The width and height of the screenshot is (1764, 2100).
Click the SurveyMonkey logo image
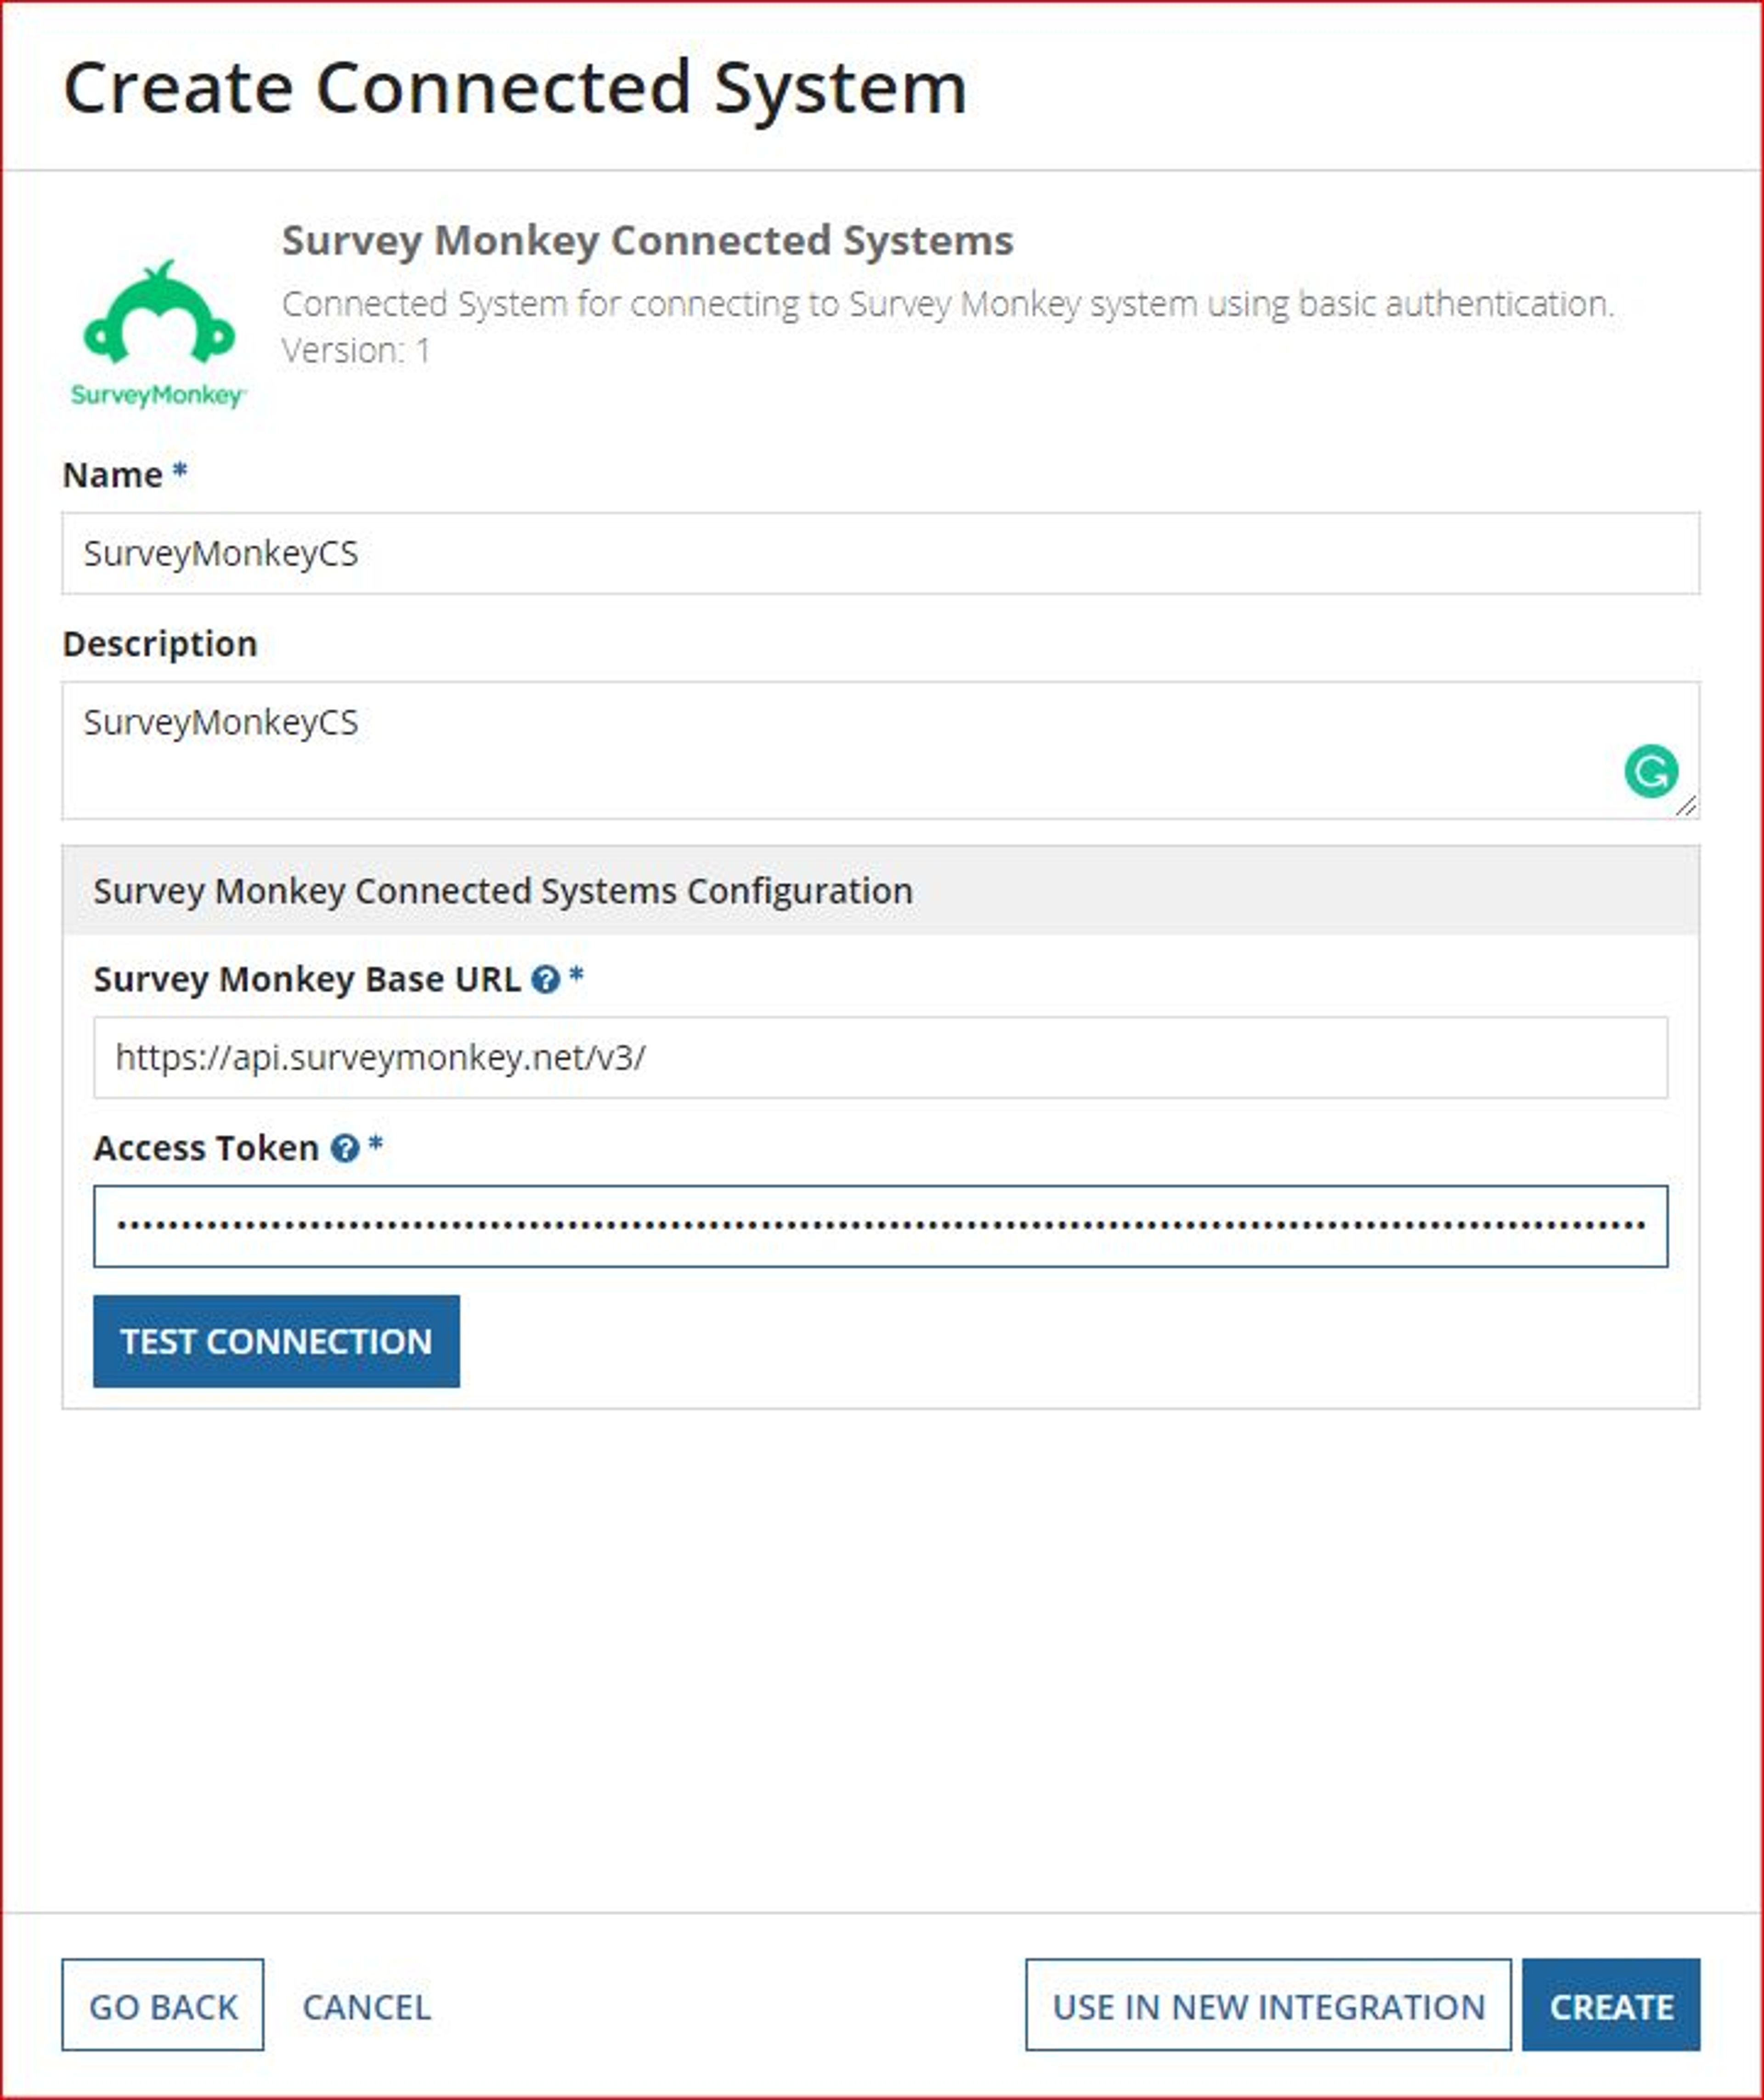point(159,335)
